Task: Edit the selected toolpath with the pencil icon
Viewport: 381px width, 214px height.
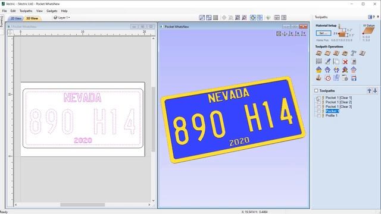Action: (327, 62)
